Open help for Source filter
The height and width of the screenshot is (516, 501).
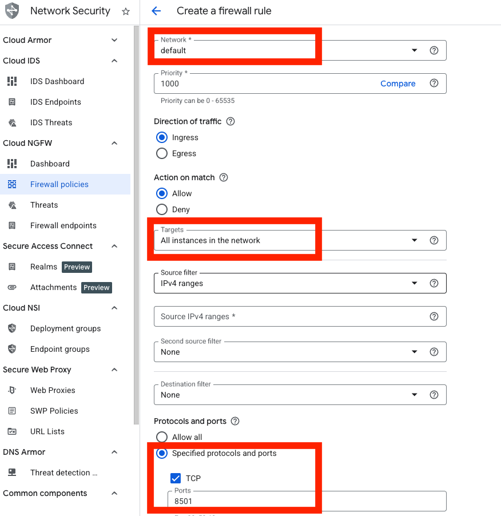tap(434, 283)
